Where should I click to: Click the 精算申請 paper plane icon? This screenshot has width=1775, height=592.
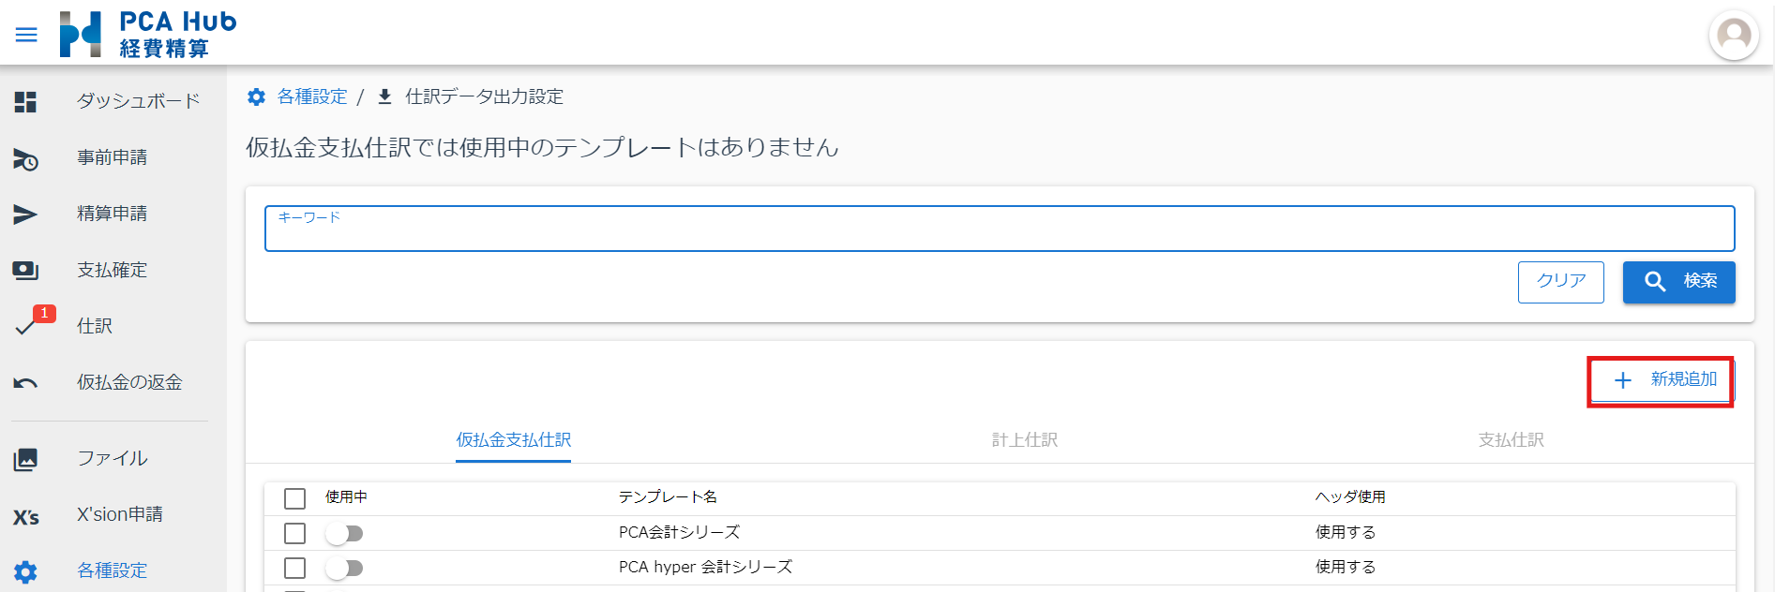(25, 215)
